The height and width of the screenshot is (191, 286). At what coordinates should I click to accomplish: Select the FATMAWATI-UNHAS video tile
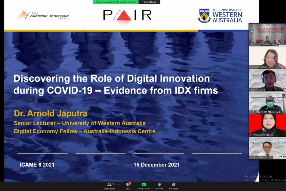coord(267,126)
